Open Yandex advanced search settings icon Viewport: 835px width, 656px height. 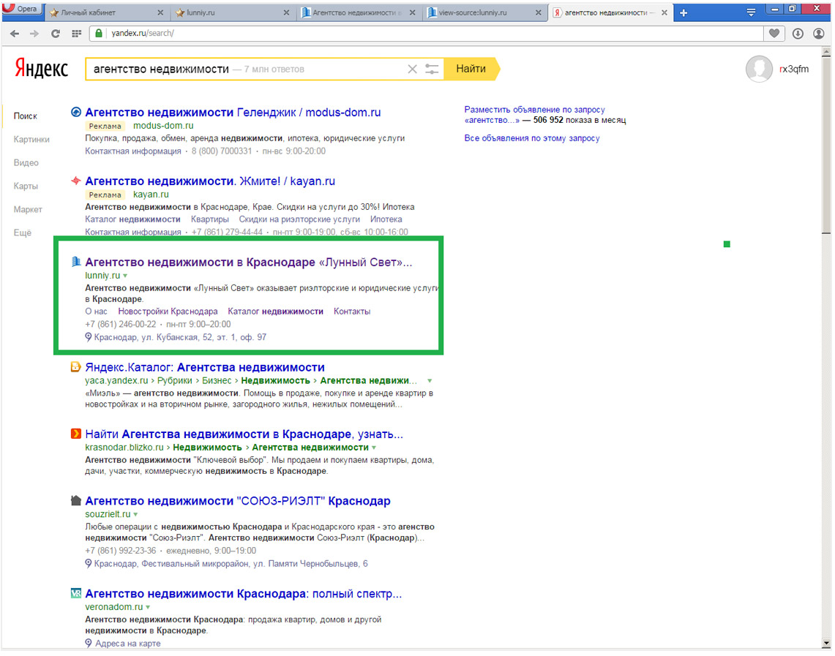pyautogui.click(x=432, y=69)
